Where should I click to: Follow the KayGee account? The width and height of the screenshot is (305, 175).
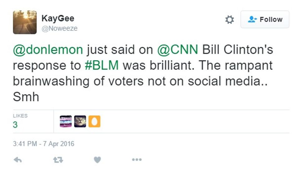[x=265, y=20]
